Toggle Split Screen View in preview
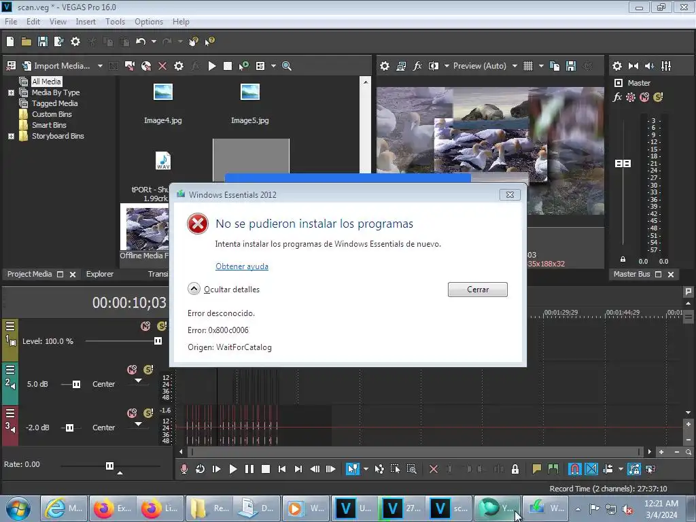The width and height of the screenshot is (696, 522). tap(434, 66)
